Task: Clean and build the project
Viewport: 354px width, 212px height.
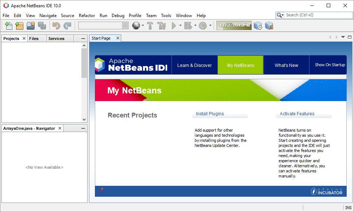Action: click(x=161, y=25)
